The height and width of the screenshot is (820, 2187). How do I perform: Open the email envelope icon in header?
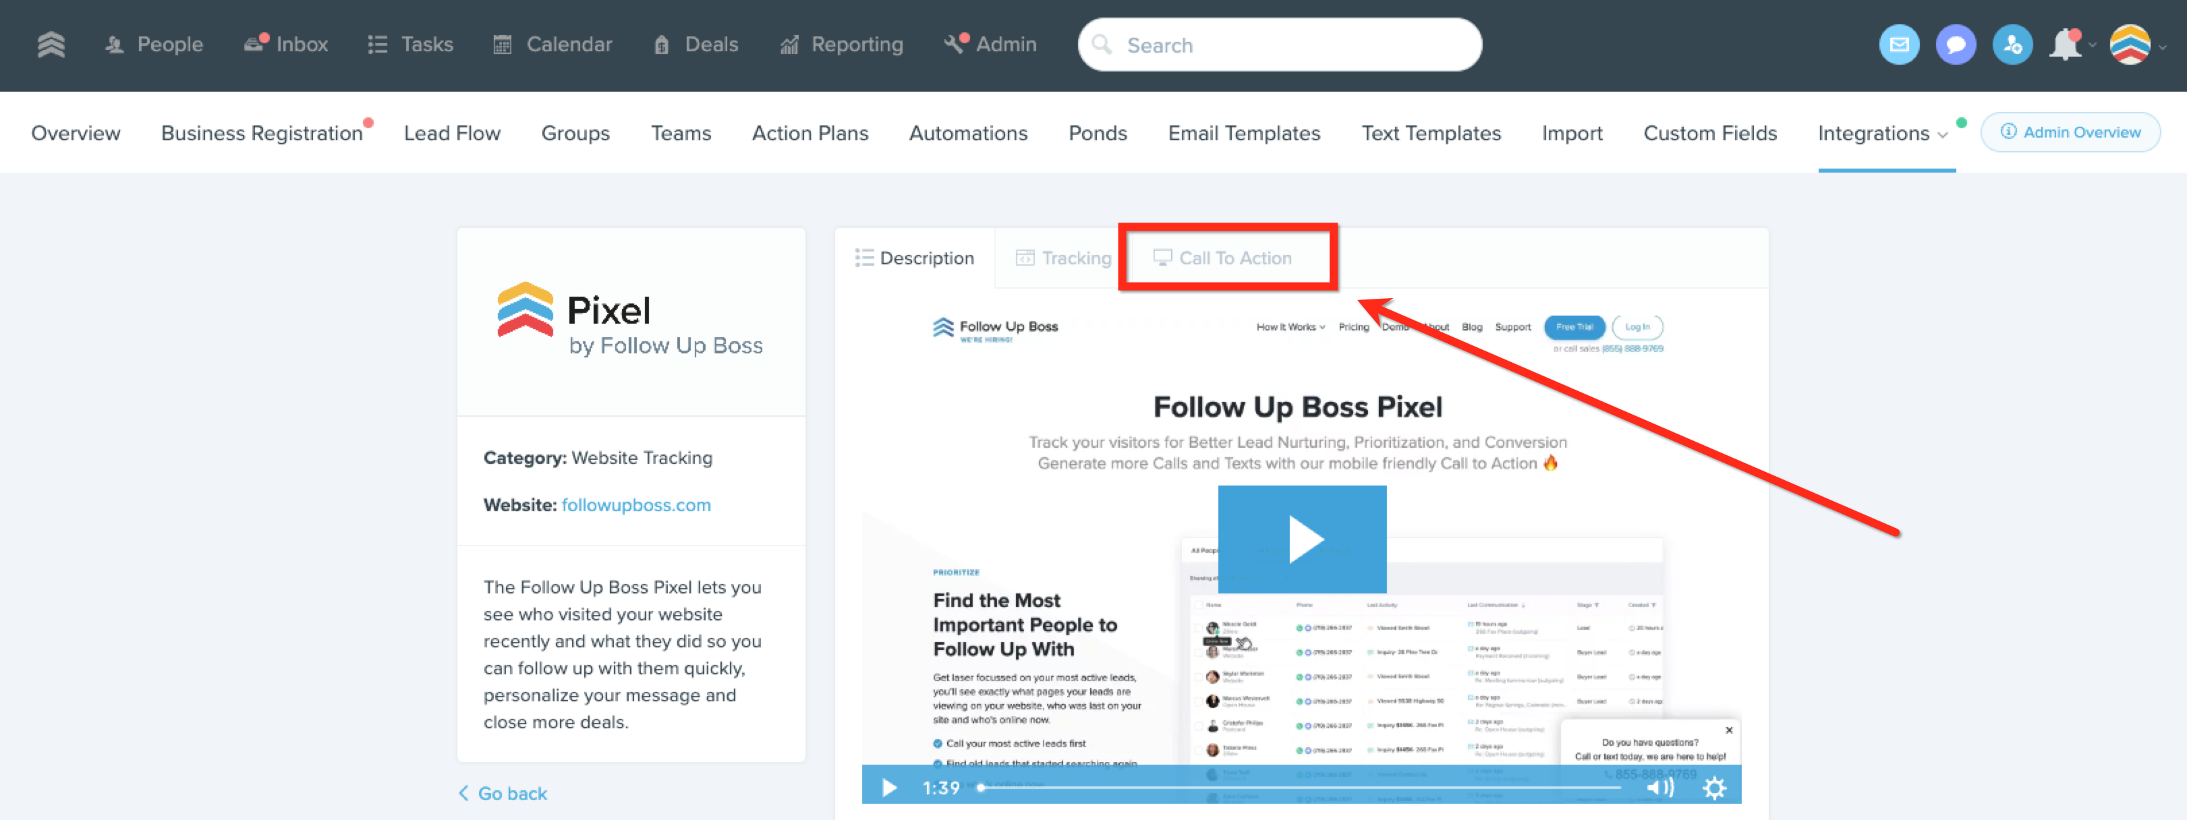coord(1899,45)
